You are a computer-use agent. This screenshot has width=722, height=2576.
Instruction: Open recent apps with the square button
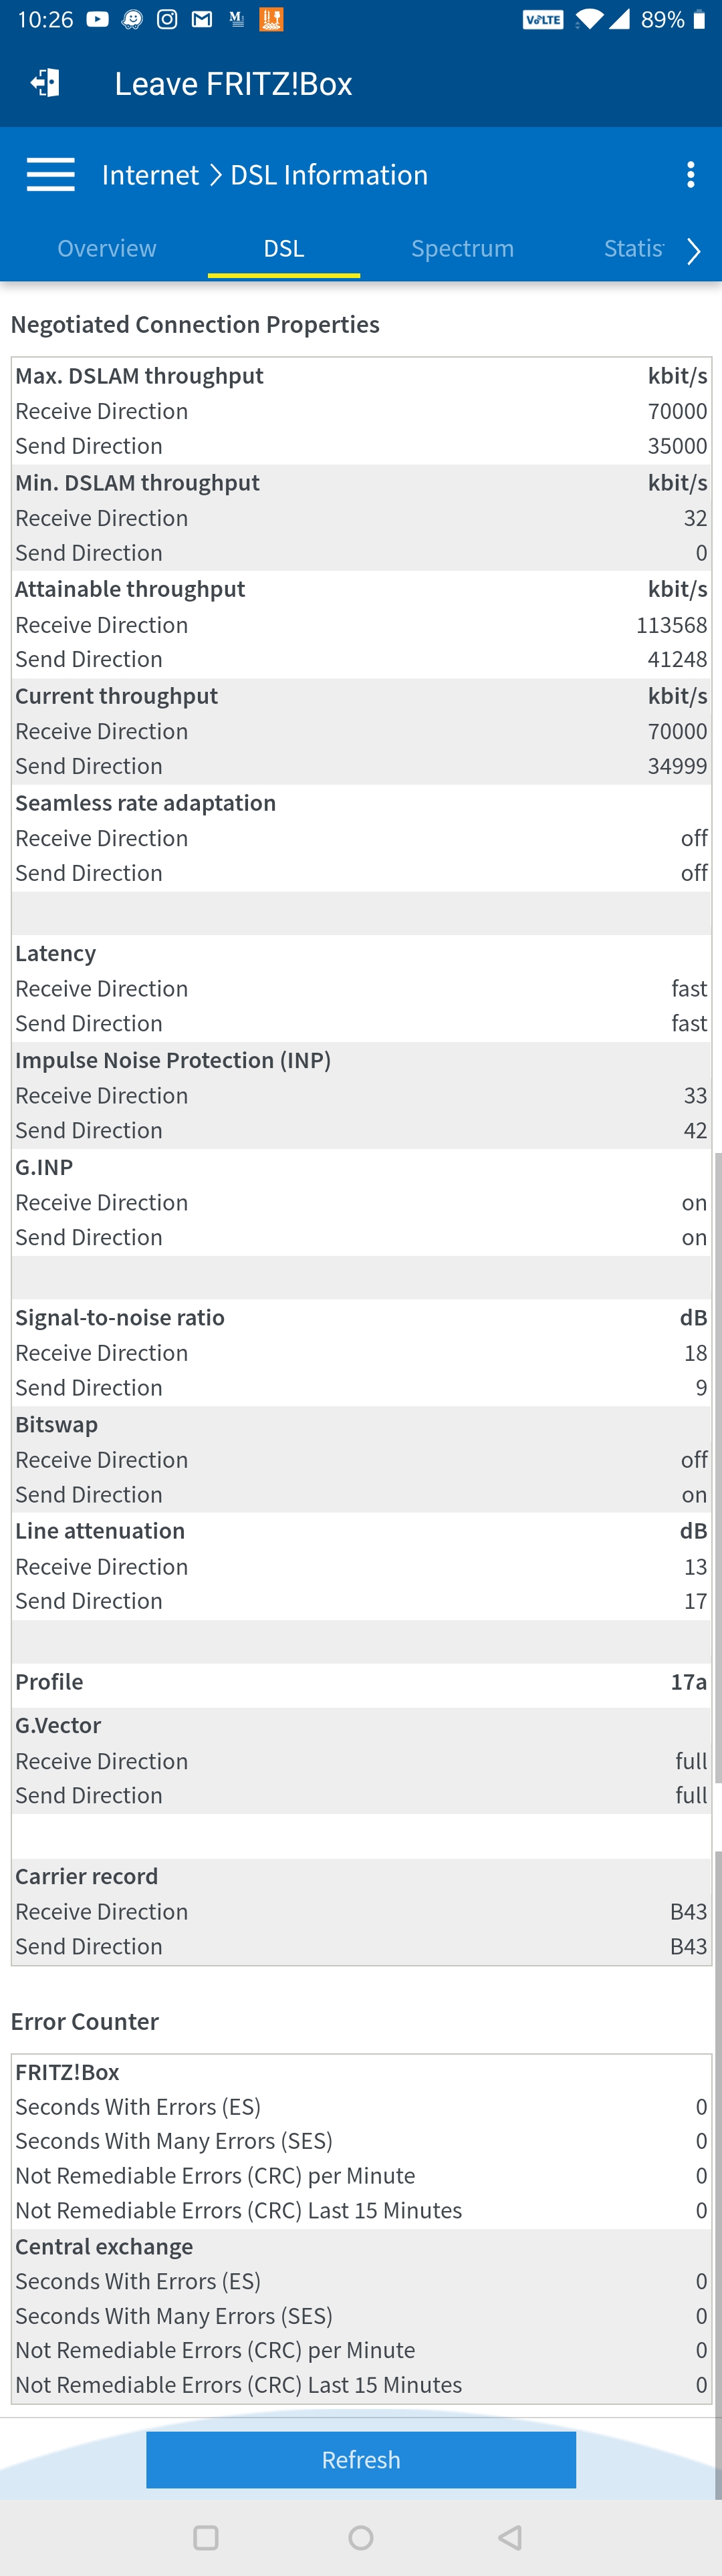point(206,2537)
